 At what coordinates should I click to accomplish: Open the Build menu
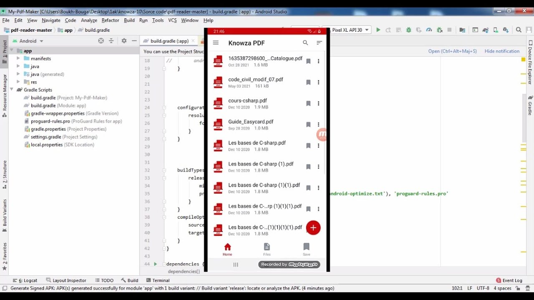pos(129,20)
